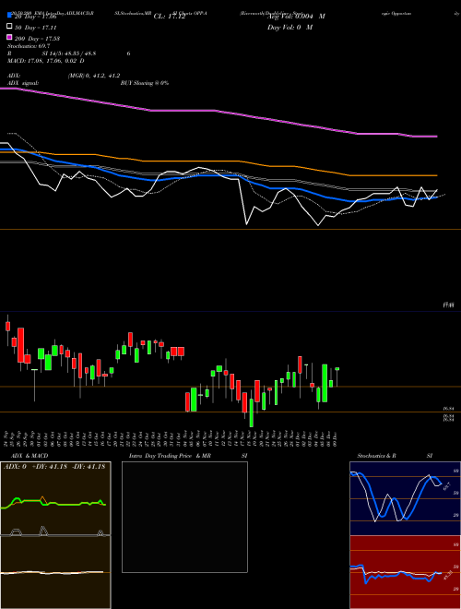The image size is (461, 609).
Task: Open the red RSI oscillator panel
Action: [x=405, y=572]
